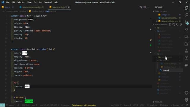
Task: Open the Terminal menu
Action: (x=48, y=2)
